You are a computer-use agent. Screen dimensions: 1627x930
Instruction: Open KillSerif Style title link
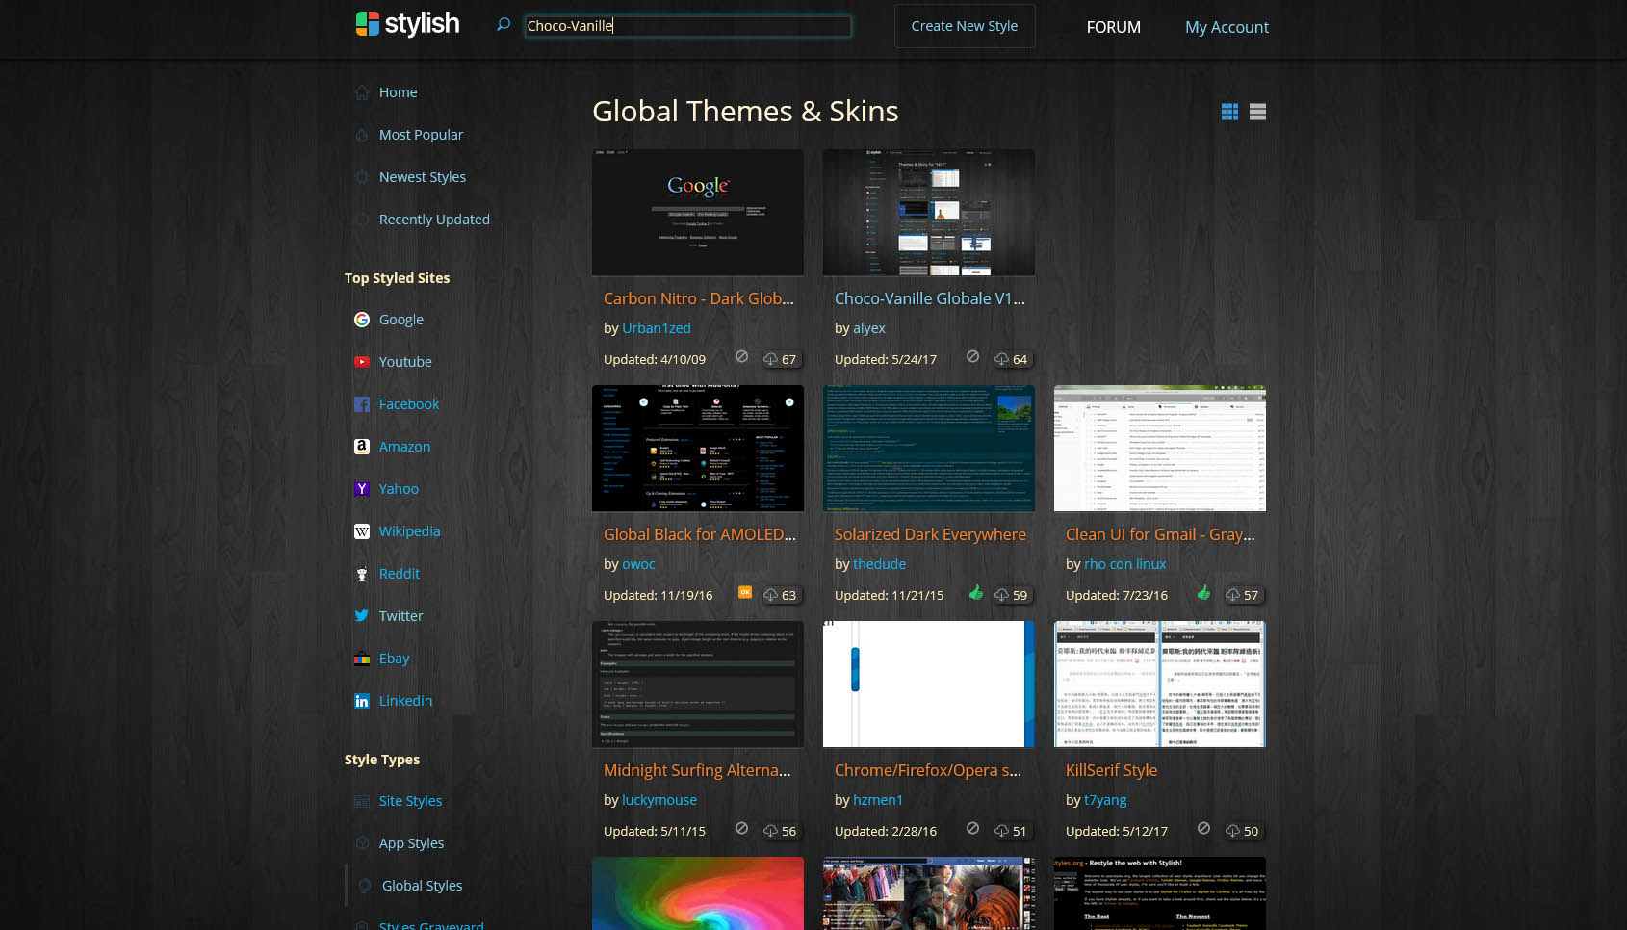(1111, 770)
